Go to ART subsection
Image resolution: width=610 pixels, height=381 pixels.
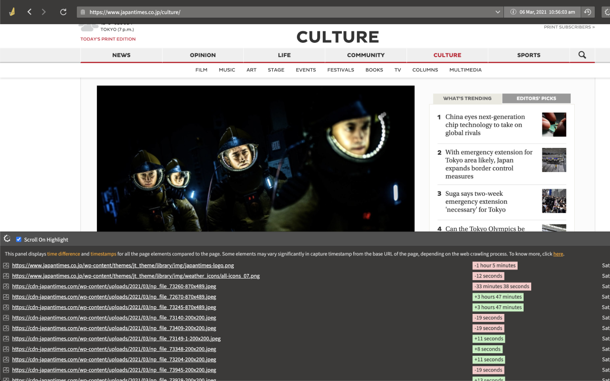(x=251, y=70)
